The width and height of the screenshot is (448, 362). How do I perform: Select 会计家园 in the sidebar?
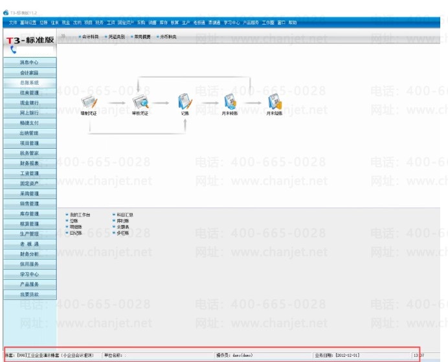(x=30, y=72)
